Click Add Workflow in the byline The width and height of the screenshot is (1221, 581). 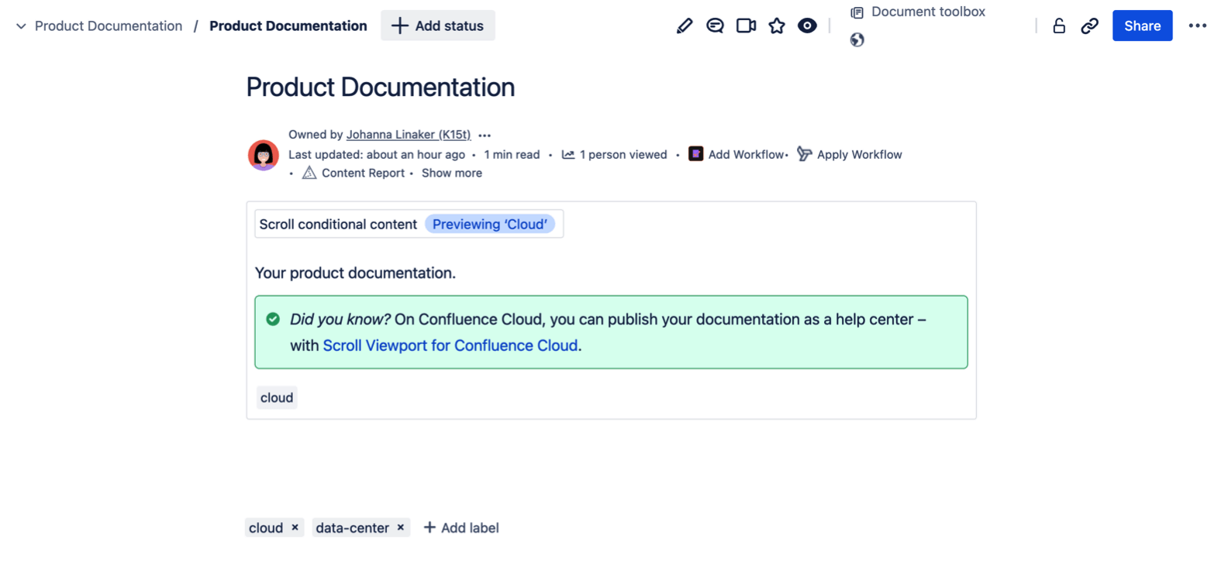tap(745, 155)
